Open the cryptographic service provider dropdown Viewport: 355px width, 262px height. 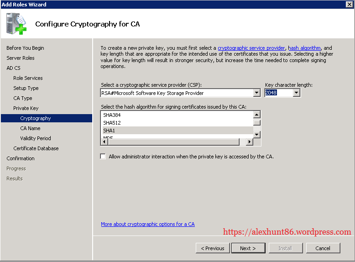coord(256,93)
